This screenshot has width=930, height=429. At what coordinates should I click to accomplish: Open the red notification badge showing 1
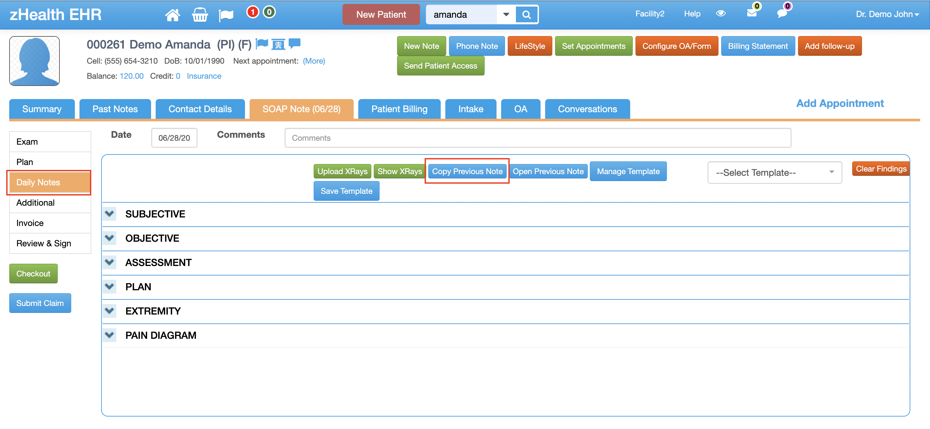[253, 12]
